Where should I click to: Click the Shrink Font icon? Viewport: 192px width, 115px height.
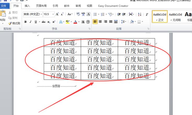click(x=62, y=14)
